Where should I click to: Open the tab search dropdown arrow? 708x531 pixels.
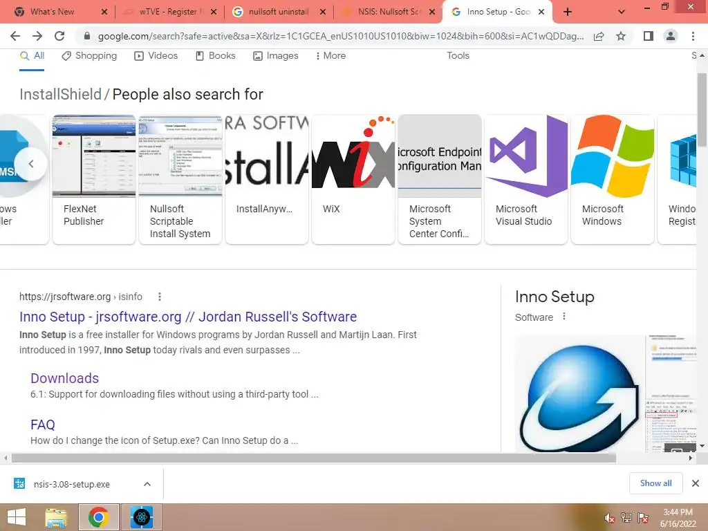pyautogui.click(x=622, y=12)
